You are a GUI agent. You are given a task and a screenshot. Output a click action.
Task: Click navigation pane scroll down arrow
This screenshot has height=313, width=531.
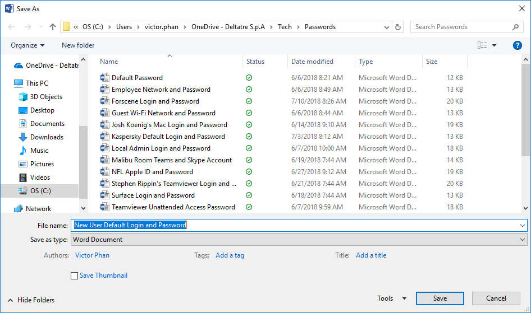coord(83,208)
